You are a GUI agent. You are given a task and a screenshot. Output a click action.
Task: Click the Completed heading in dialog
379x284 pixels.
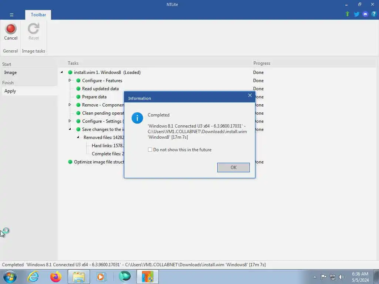(x=158, y=115)
